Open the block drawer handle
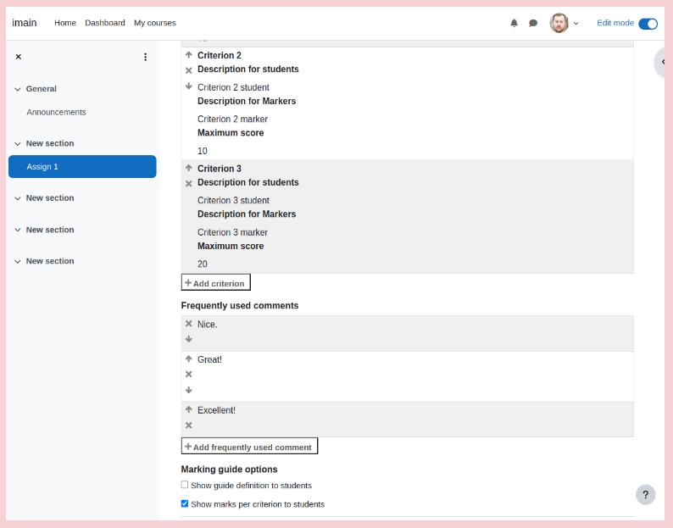The width and height of the screenshot is (673, 528). point(659,63)
